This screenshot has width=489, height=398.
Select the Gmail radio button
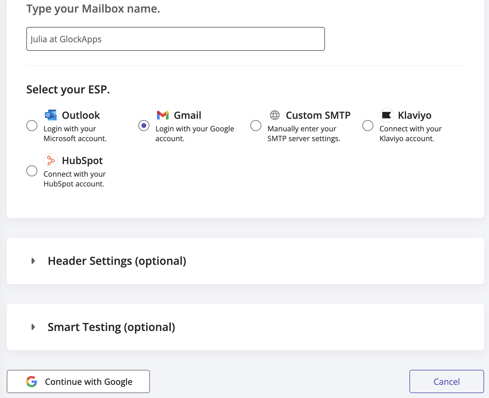point(144,126)
